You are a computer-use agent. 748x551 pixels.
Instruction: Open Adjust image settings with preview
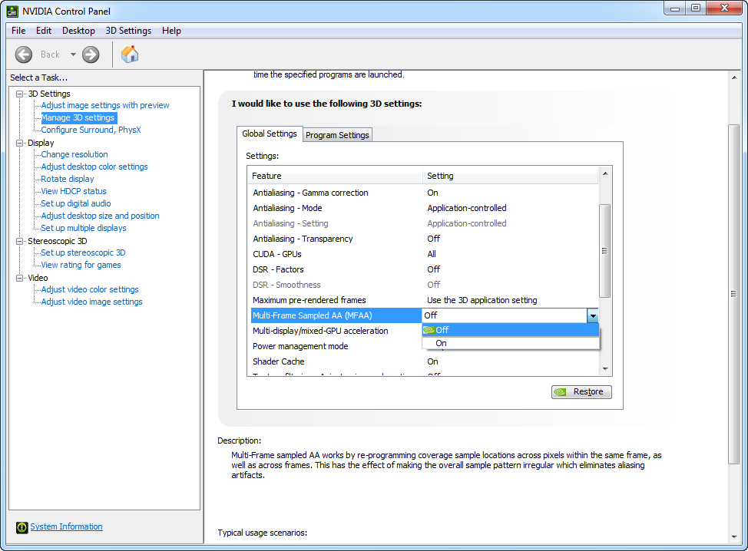(105, 105)
